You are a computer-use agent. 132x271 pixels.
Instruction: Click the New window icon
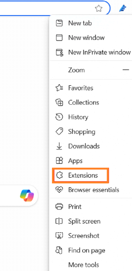pos(60,38)
